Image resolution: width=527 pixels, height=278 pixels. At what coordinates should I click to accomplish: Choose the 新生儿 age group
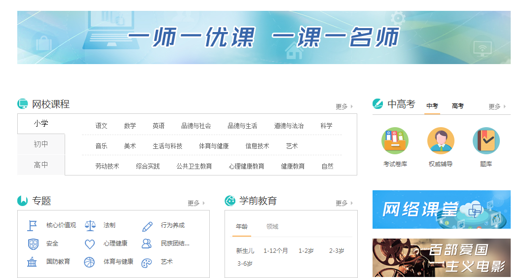click(245, 251)
